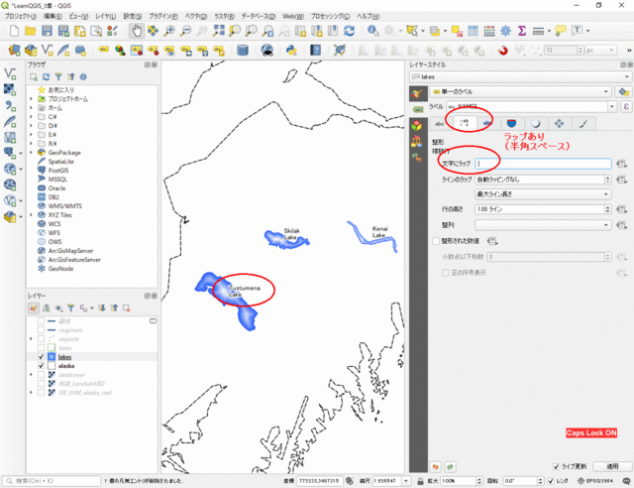Expand the Project Home tree item
This screenshot has height=488, width=634.
(31, 99)
